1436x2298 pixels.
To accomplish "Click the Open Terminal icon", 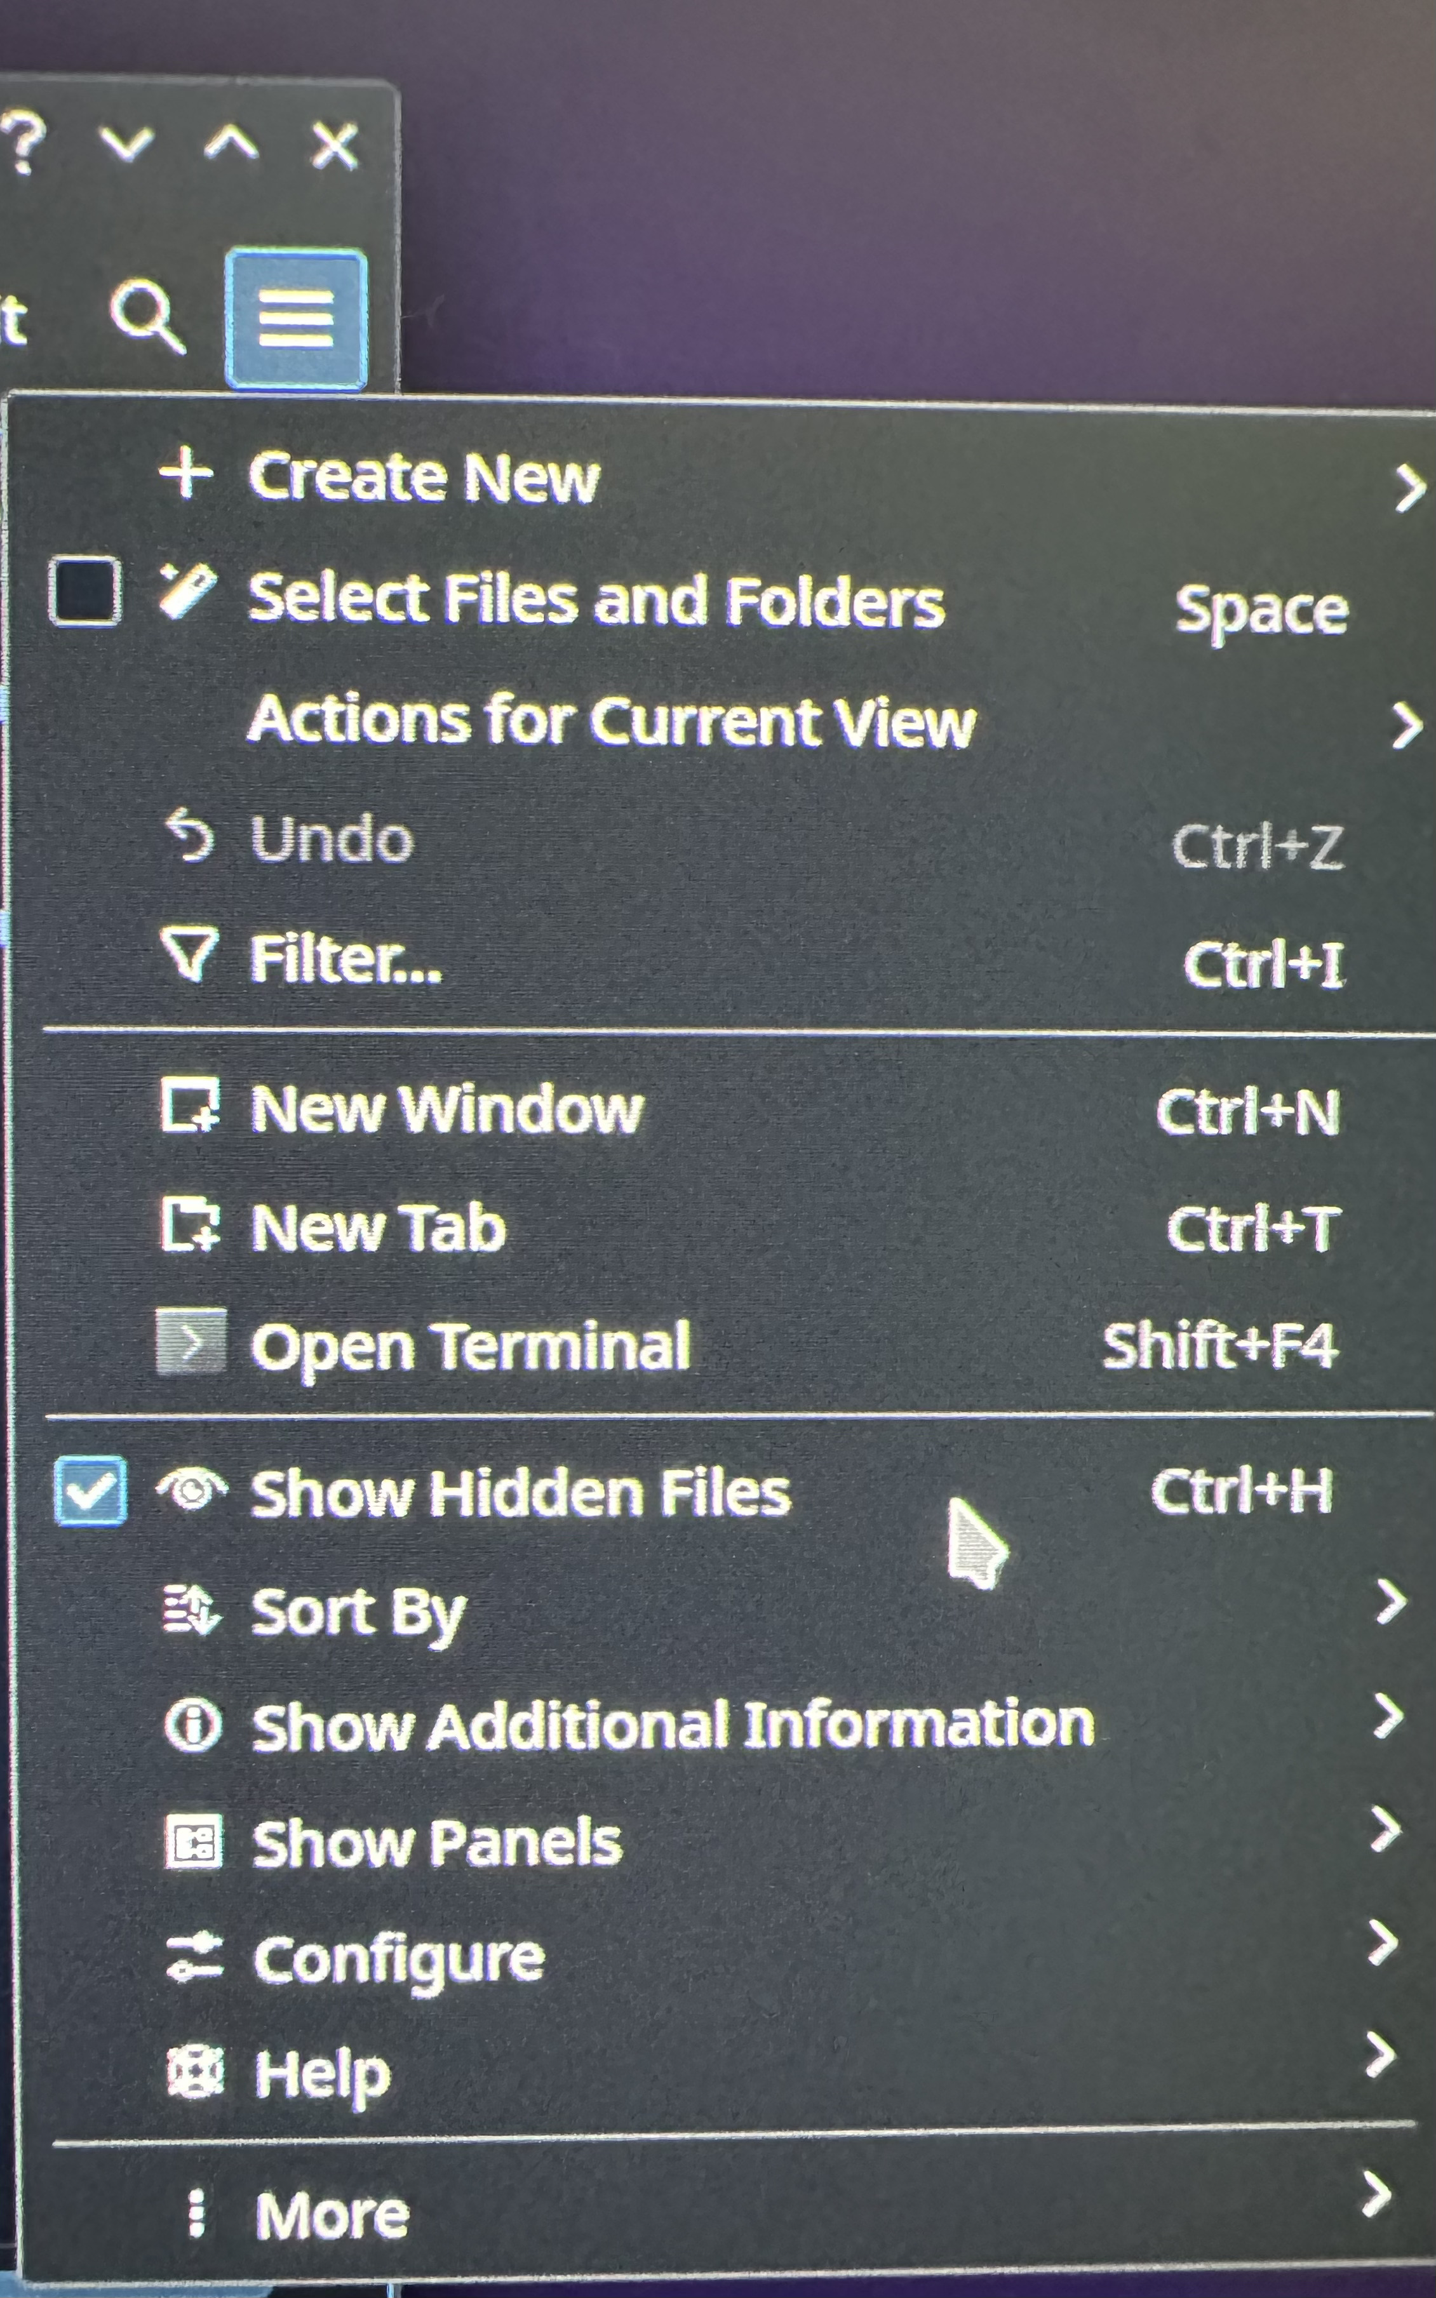I will [191, 1342].
